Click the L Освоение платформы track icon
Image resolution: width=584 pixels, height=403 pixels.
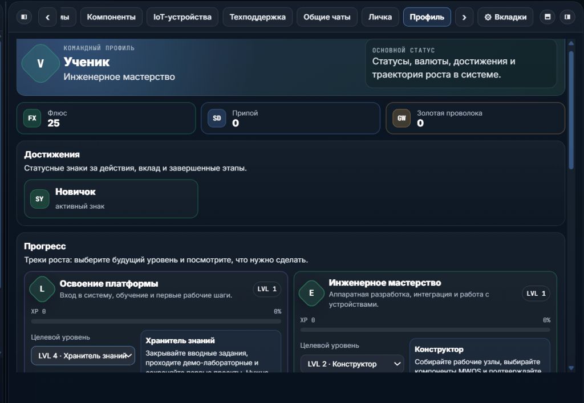pyautogui.click(x=42, y=289)
